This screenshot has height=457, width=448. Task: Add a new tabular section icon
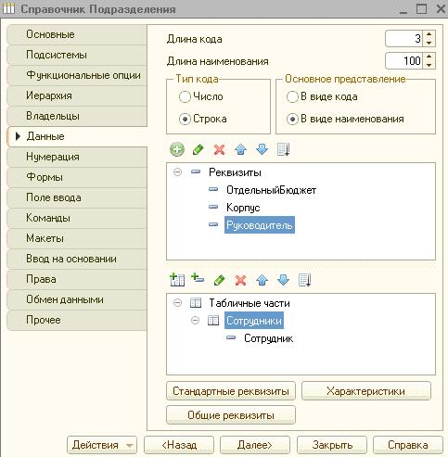177,280
